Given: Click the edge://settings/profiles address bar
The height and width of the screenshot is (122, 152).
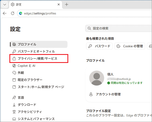Looking at the screenshot, I should click(x=84, y=13).
